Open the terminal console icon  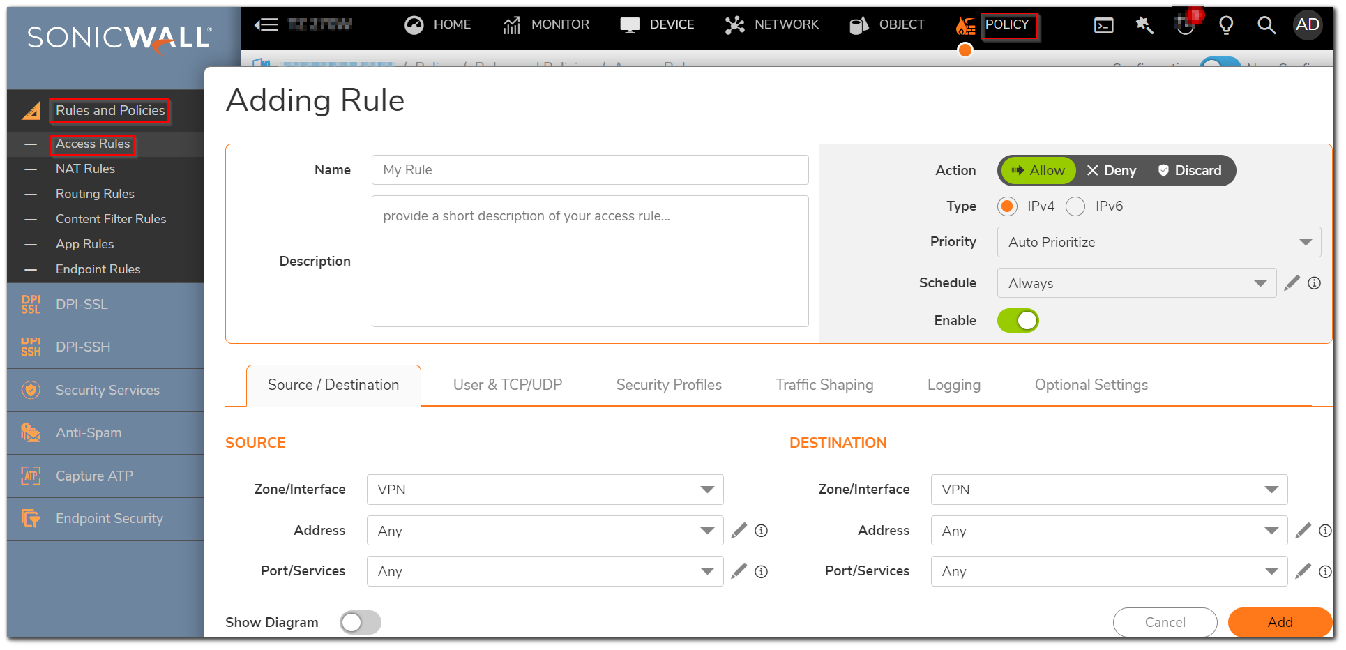coord(1104,26)
